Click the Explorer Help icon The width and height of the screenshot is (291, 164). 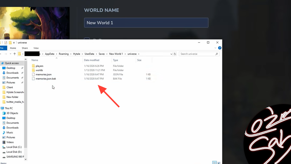220,48
